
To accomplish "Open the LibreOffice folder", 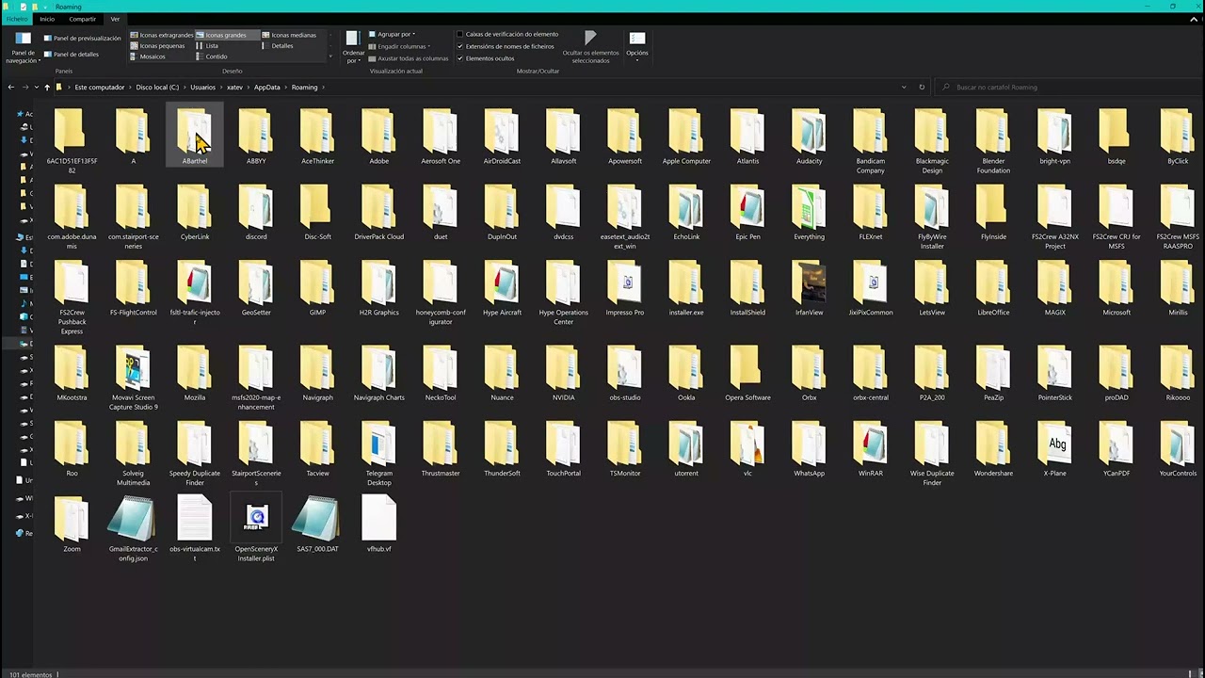I will (993, 289).
